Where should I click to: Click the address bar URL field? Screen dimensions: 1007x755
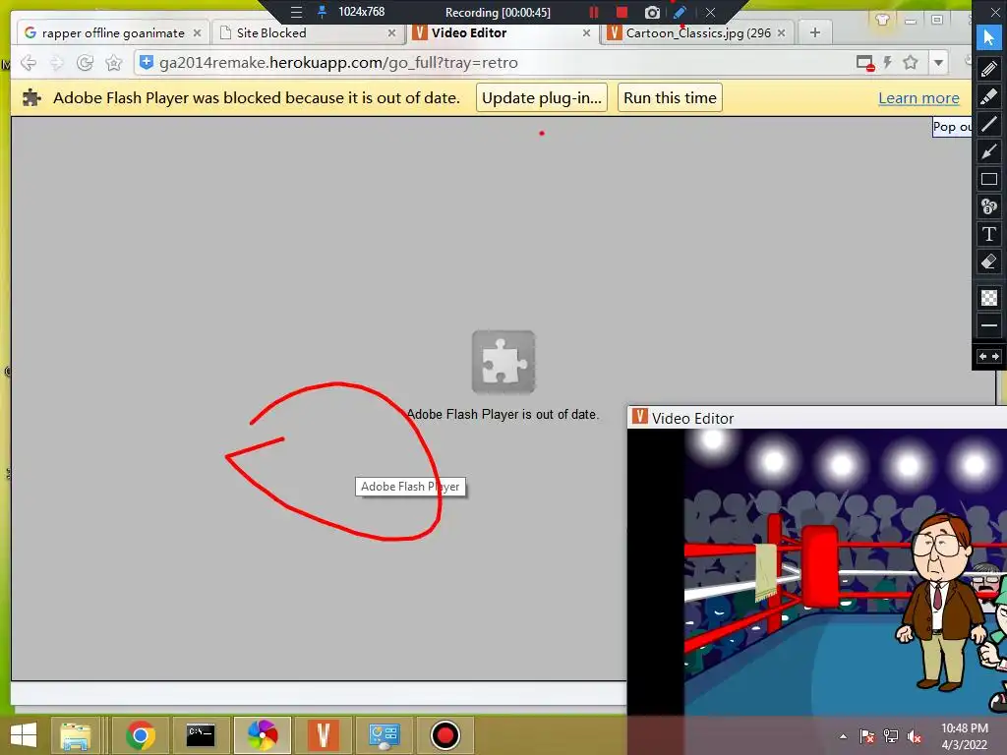pyautogui.click(x=495, y=62)
